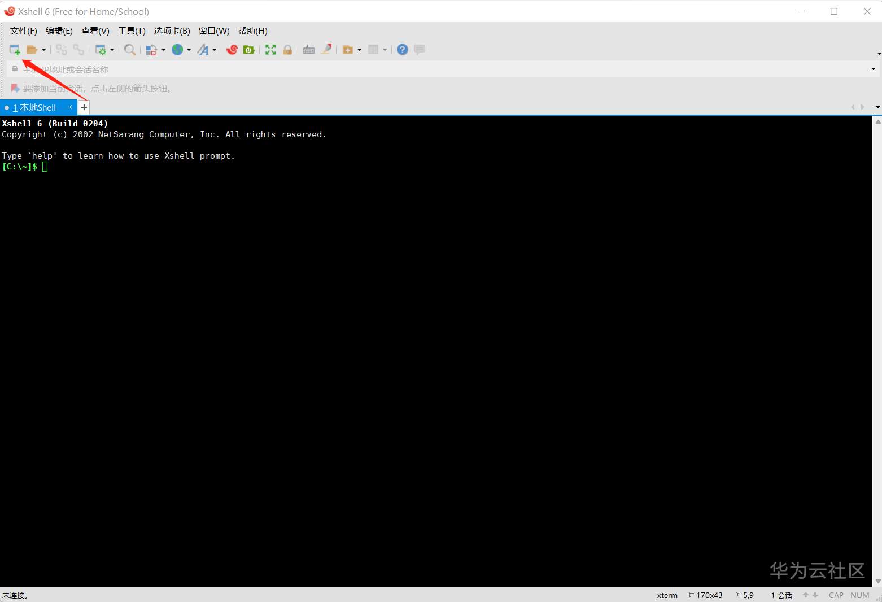Maximize the Xshell 6 window
This screenshot has height=602, width=882.
834,11
